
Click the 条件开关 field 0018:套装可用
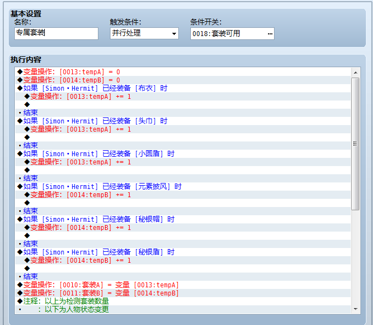point(232,33)
